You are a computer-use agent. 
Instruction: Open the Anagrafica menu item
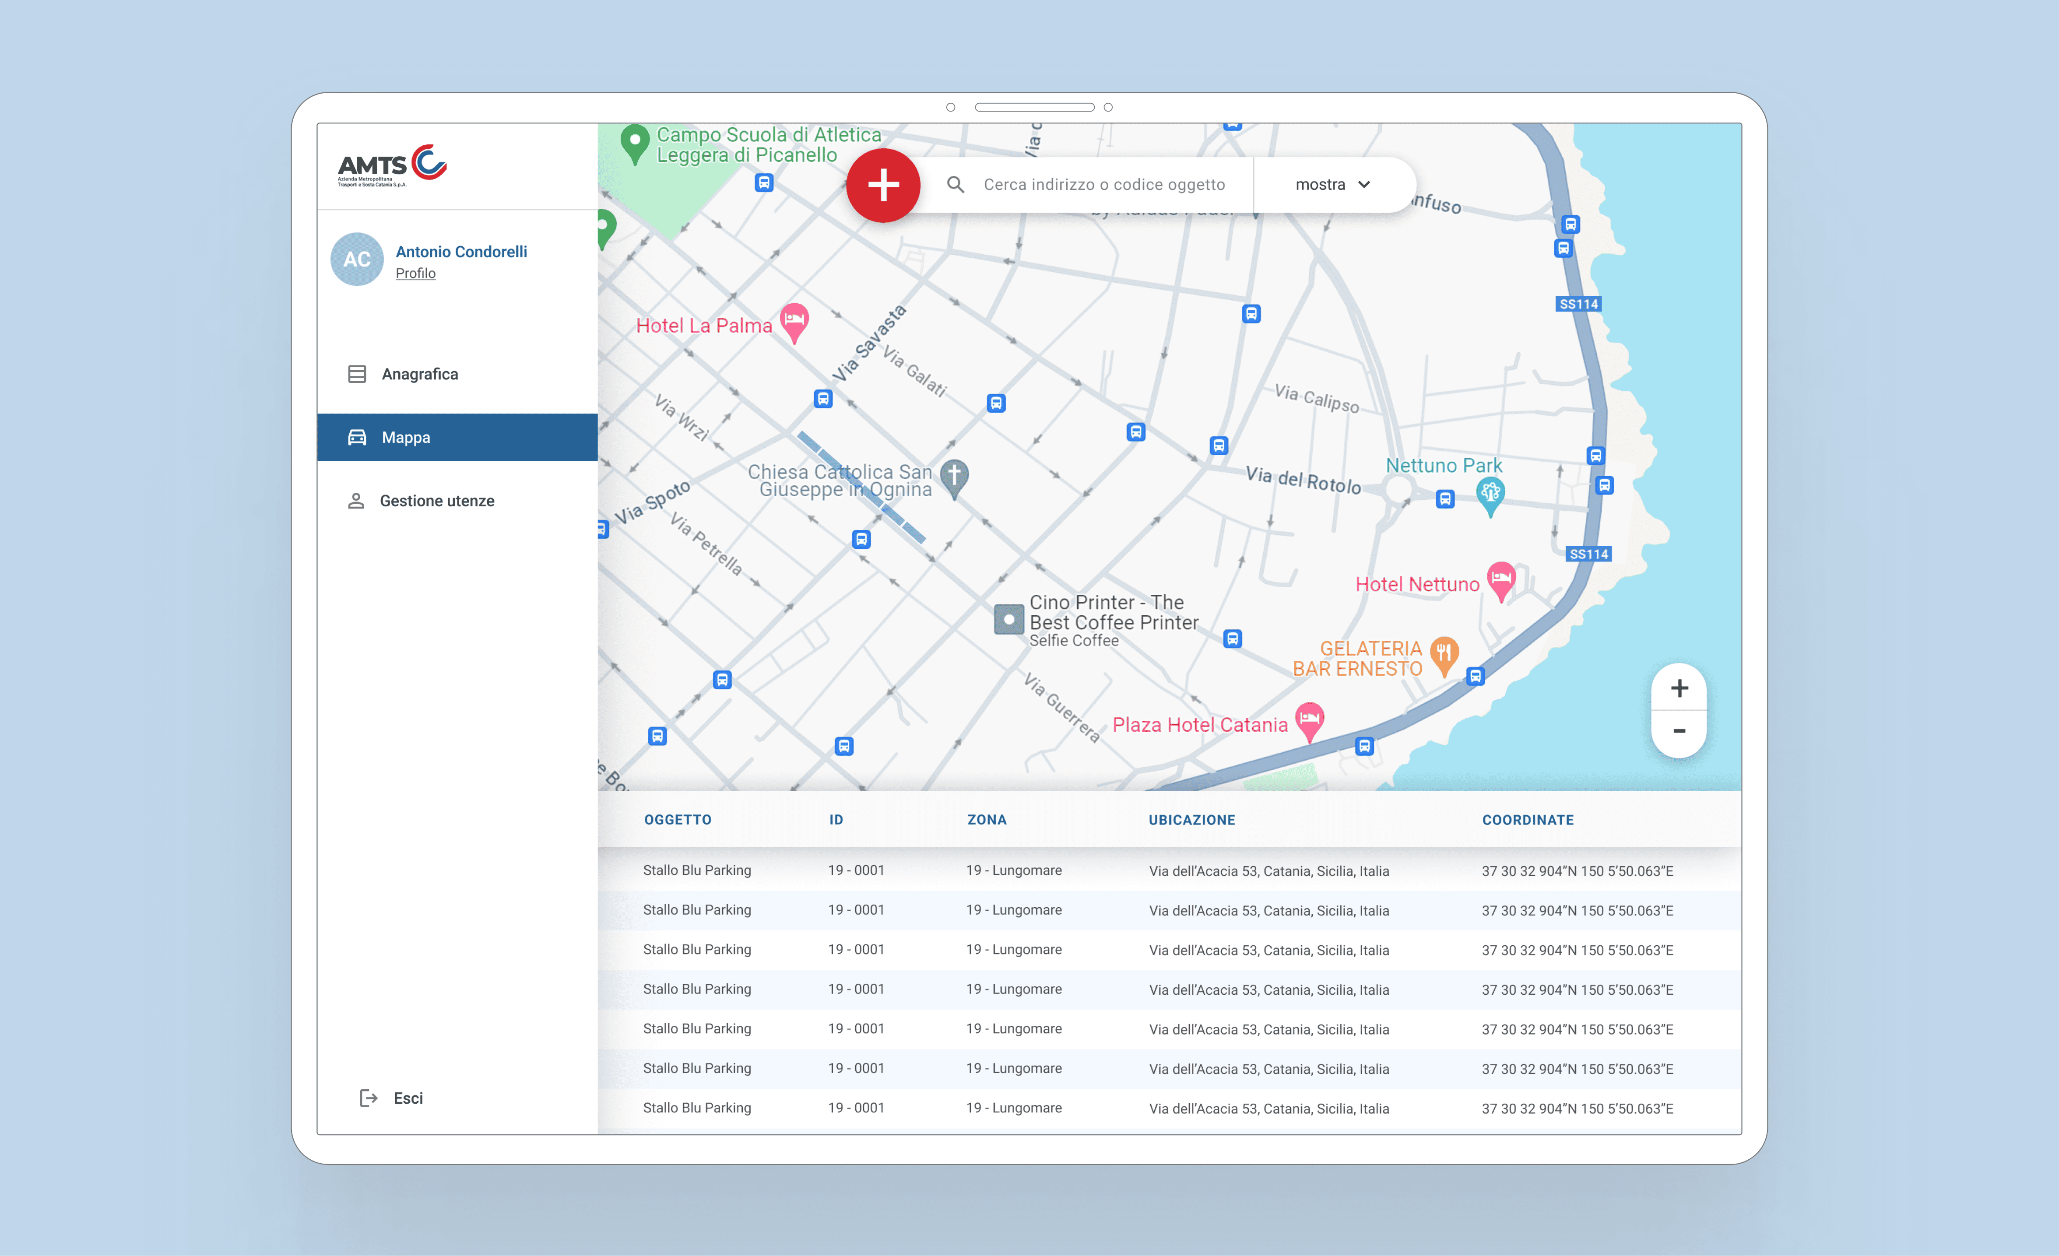click(x=457, y=374)
